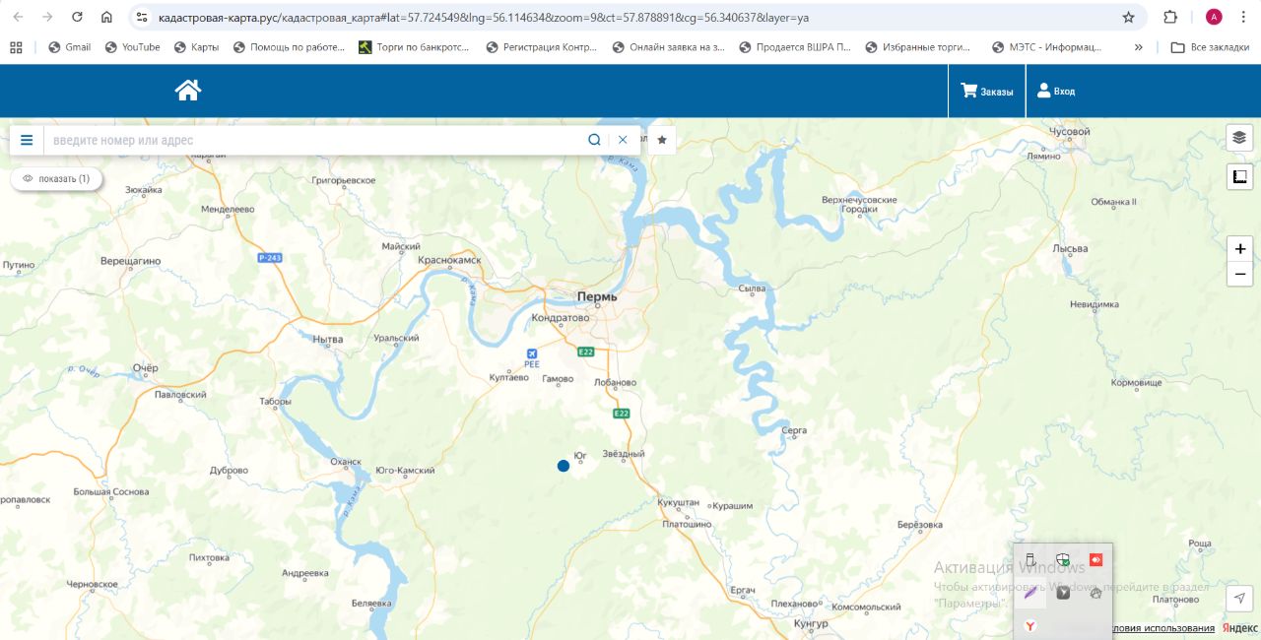Click the Вход login item

[1056, 92]
